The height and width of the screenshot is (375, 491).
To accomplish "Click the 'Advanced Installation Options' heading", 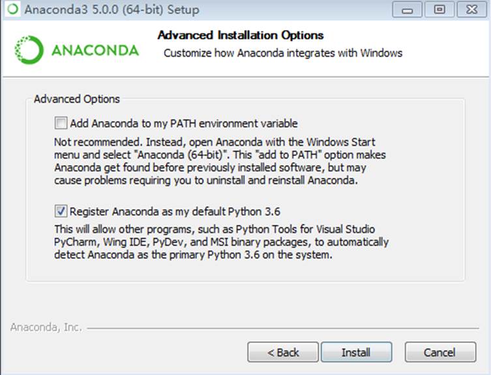I will pos(241,35).
